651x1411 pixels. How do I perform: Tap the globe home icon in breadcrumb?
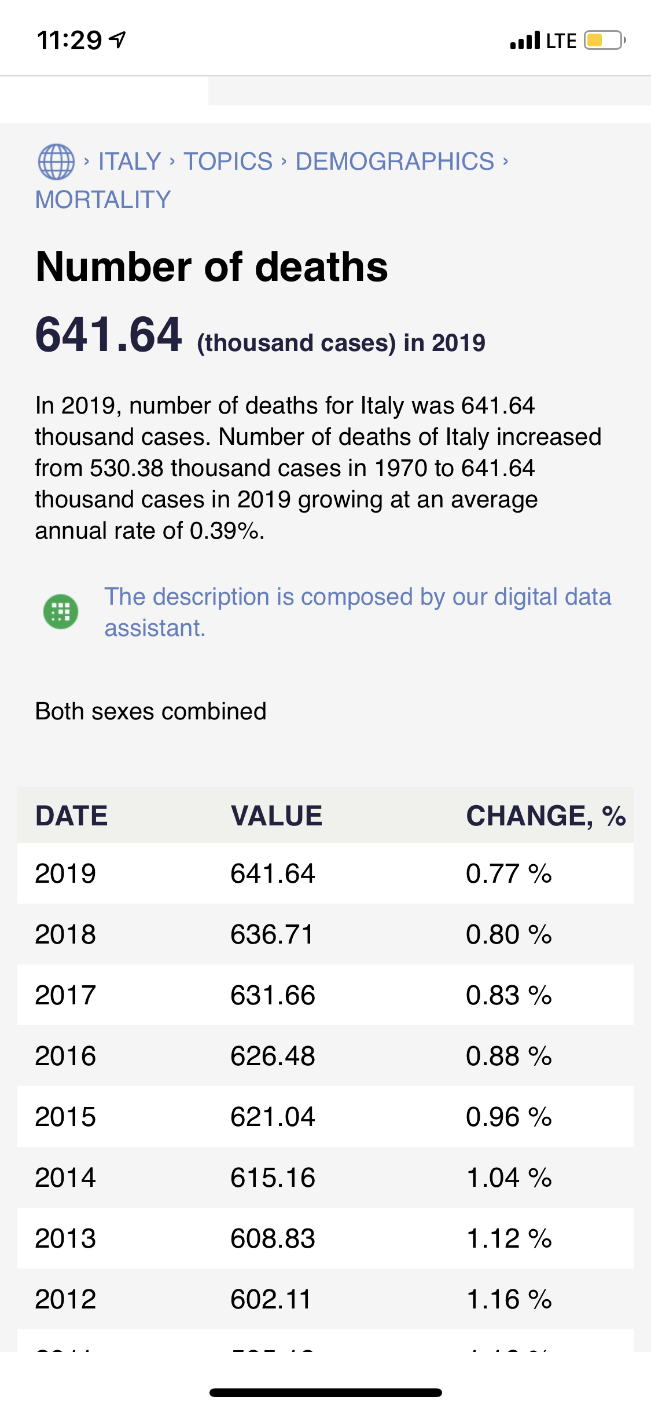56,162
